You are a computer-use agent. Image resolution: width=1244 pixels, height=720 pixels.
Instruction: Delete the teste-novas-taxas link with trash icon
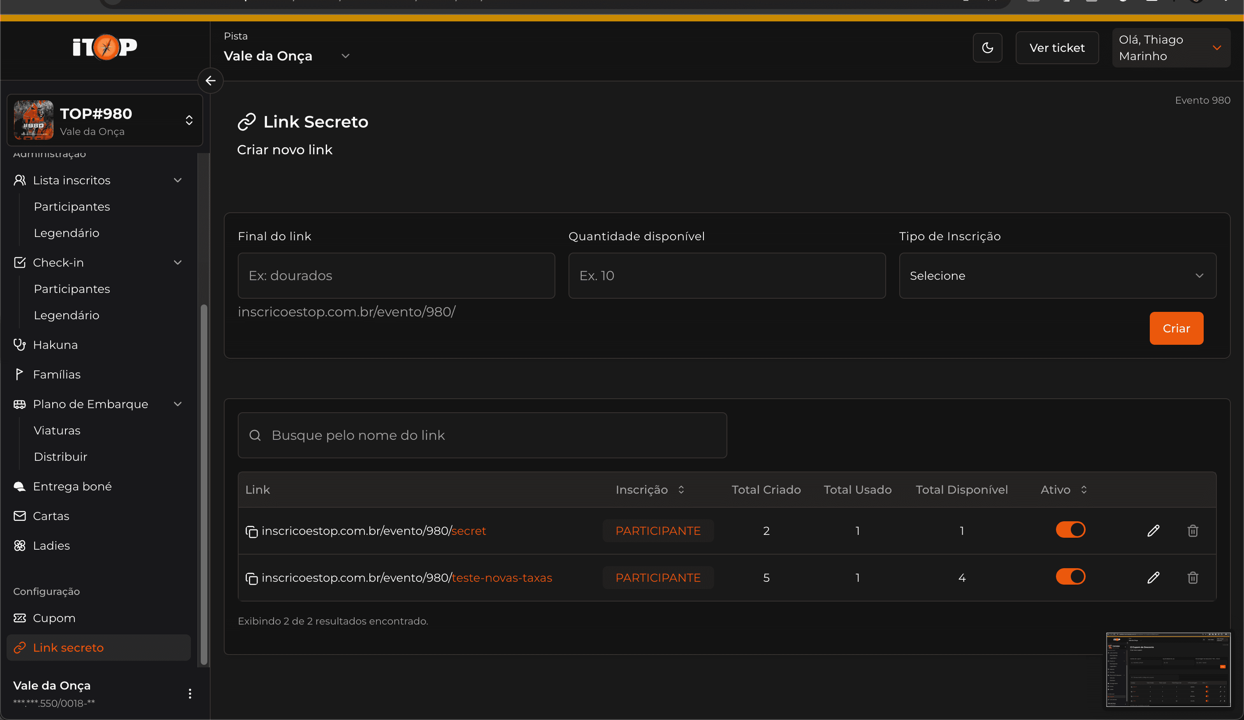point(1193,578)
